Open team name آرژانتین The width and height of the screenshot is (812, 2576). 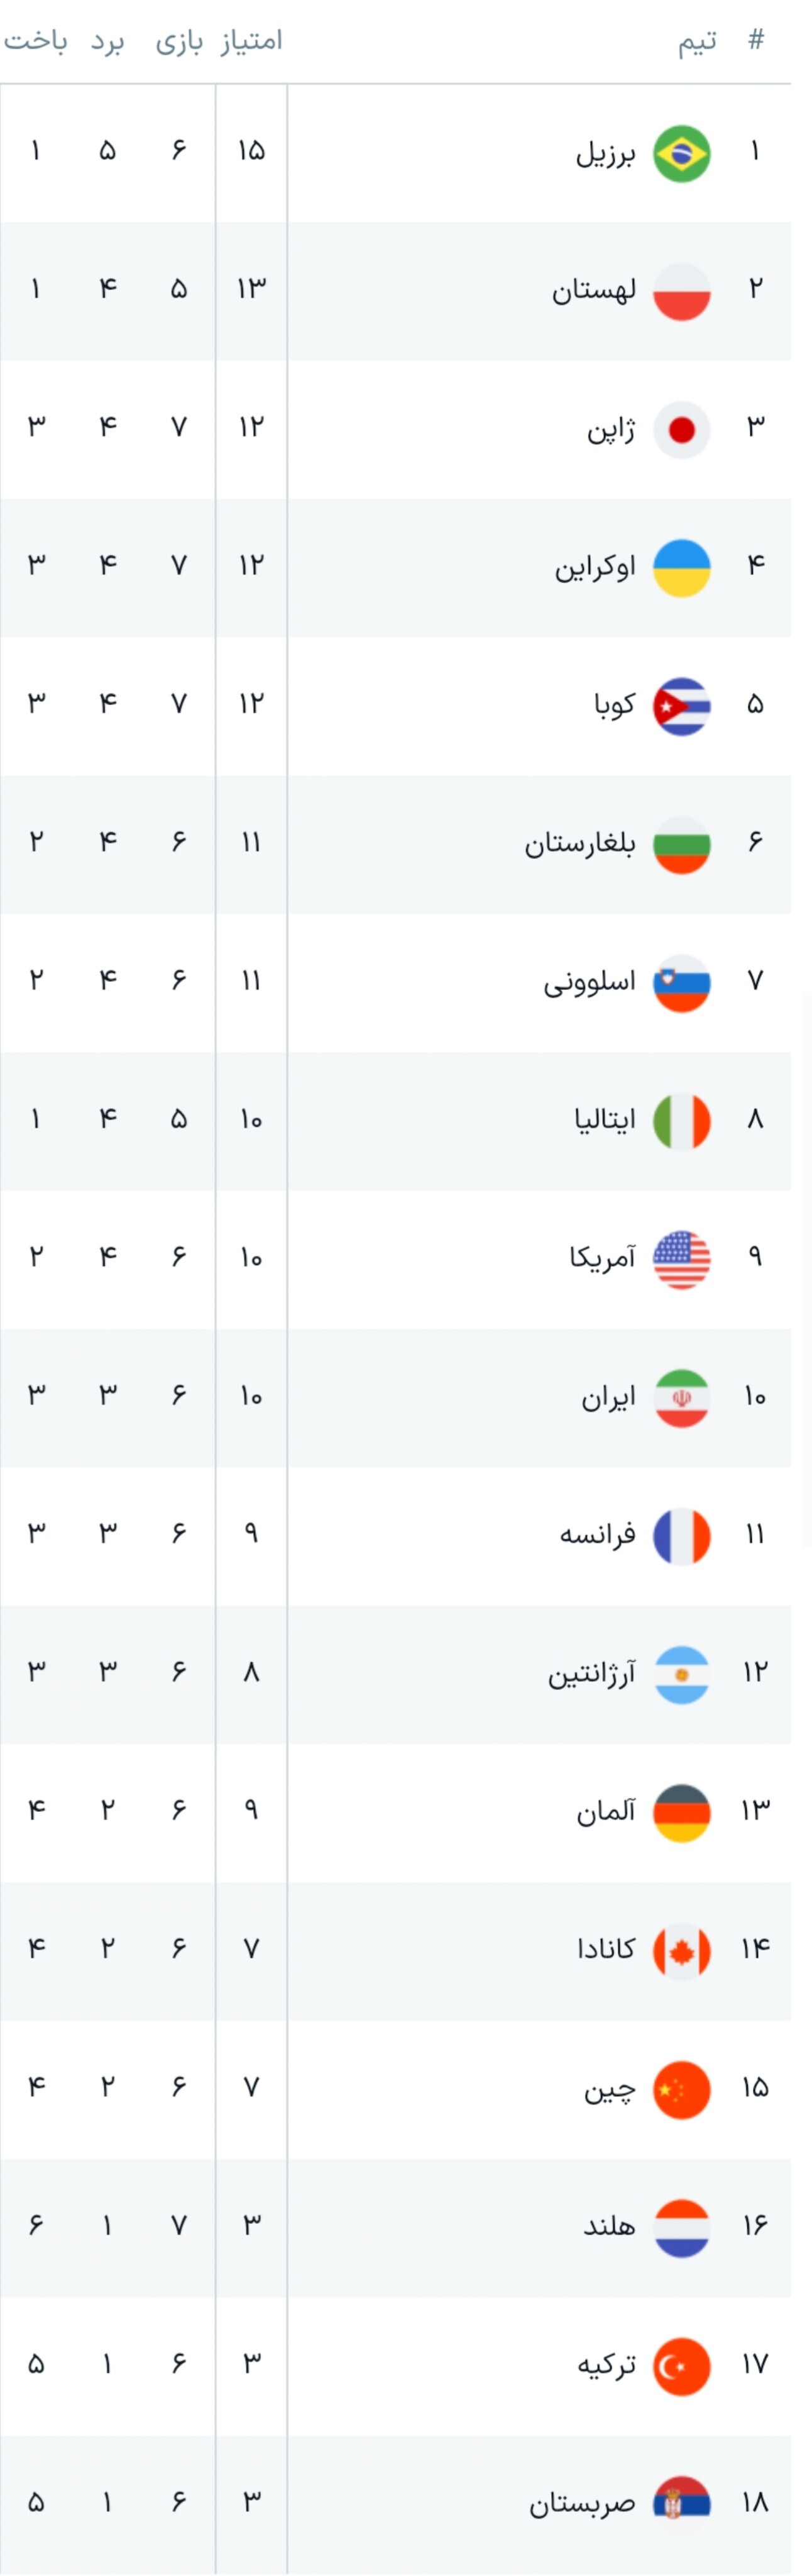pos(591,1672)
